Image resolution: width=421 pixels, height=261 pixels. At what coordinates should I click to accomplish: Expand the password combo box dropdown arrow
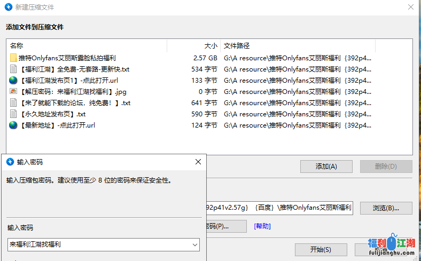pyautogui.click(x=194, y=244)
